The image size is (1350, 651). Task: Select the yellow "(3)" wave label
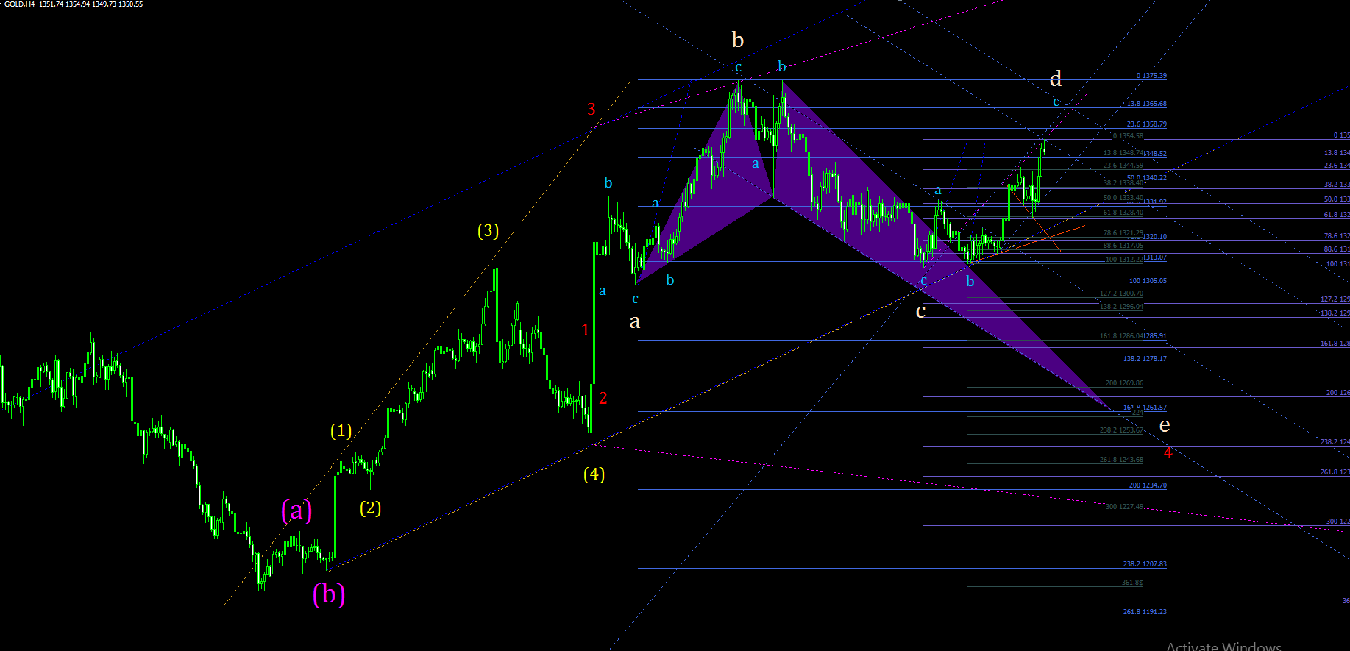(488, 232)
